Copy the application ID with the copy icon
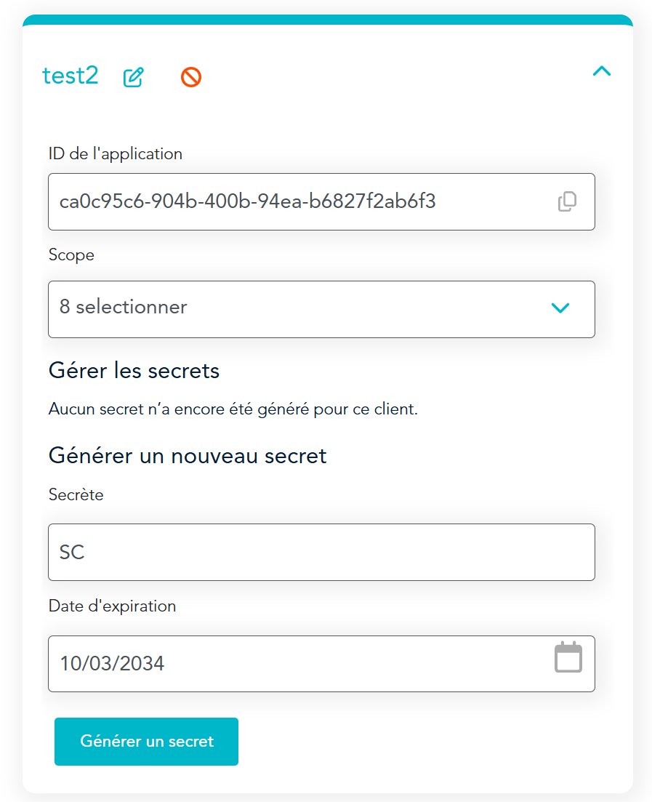Screen dimensions: 652x802 567,201
